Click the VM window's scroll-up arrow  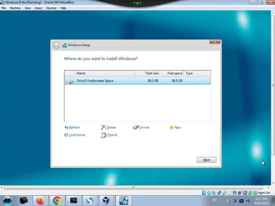pyautogui.click(x=273, y=13)
